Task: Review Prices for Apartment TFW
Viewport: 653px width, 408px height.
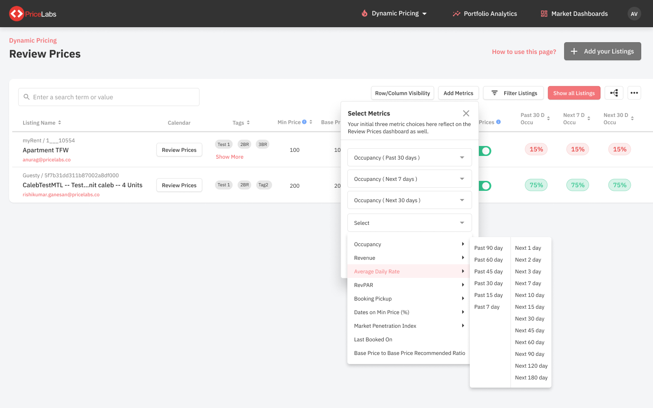Action: click(x=179, y=150)
